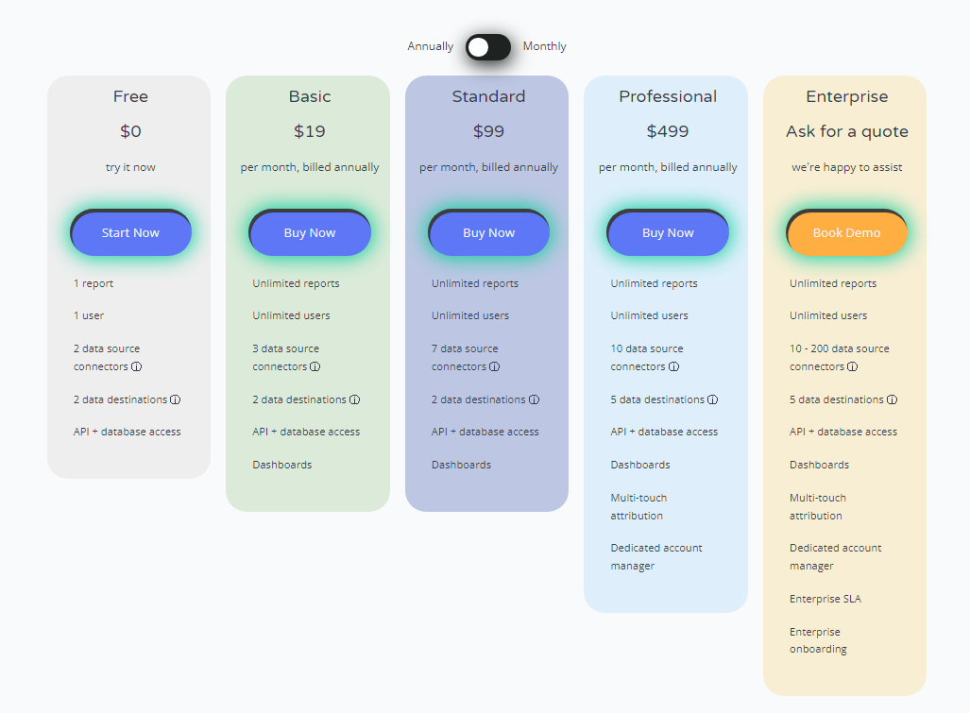This screenshot has height=713, width=970.
Task: Click info icon beside Professional connectors
Action: [x=673, y=366]
